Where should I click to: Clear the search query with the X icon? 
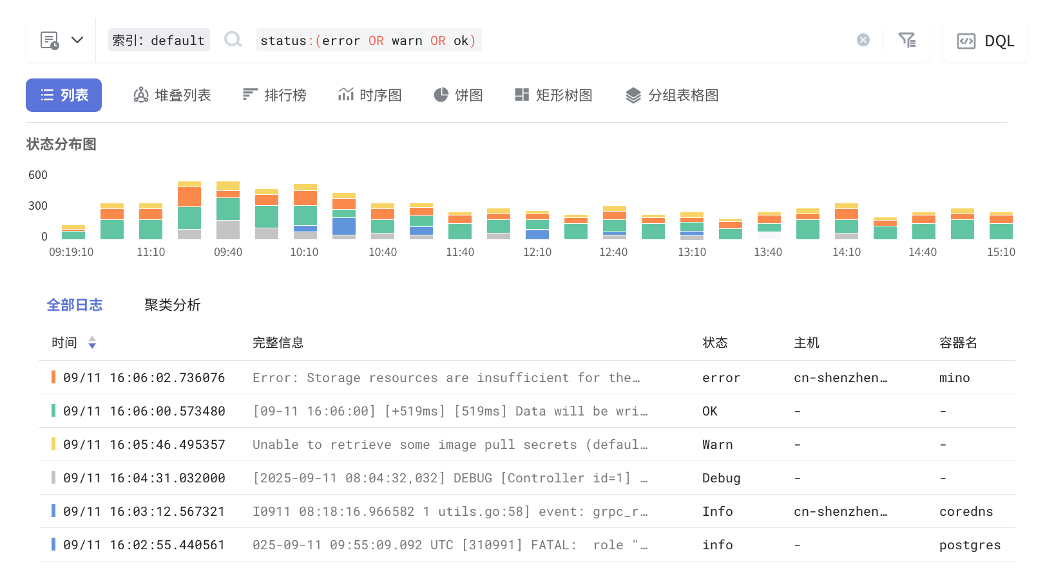(x=863, y=40)
